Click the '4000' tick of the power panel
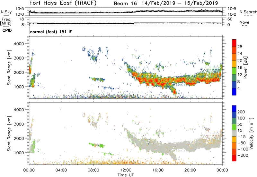This screenshot has width=257, height=177. point(19,44)
